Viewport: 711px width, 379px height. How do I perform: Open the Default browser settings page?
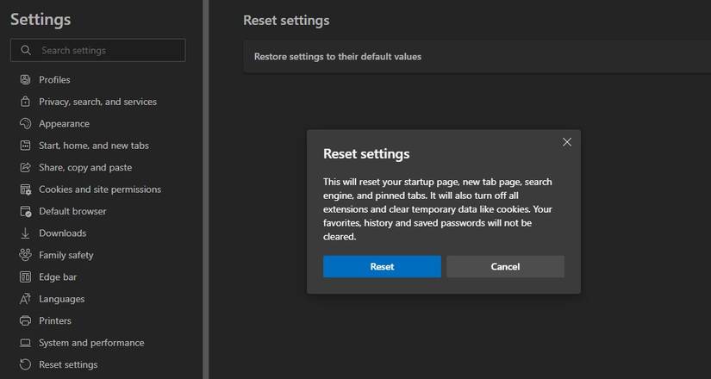click(x=72, y=211)
